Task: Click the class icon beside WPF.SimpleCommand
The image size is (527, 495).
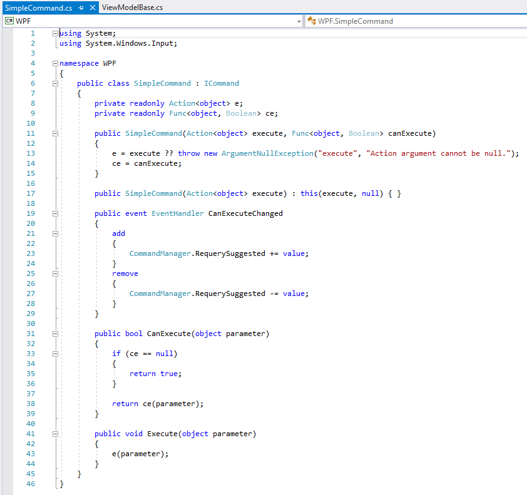Action: click(x=312, y=21)
